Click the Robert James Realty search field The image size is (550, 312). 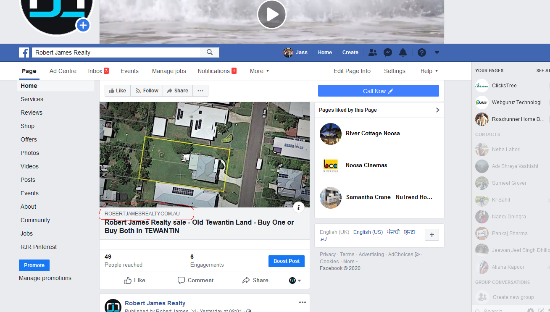(x=118, y=52)
